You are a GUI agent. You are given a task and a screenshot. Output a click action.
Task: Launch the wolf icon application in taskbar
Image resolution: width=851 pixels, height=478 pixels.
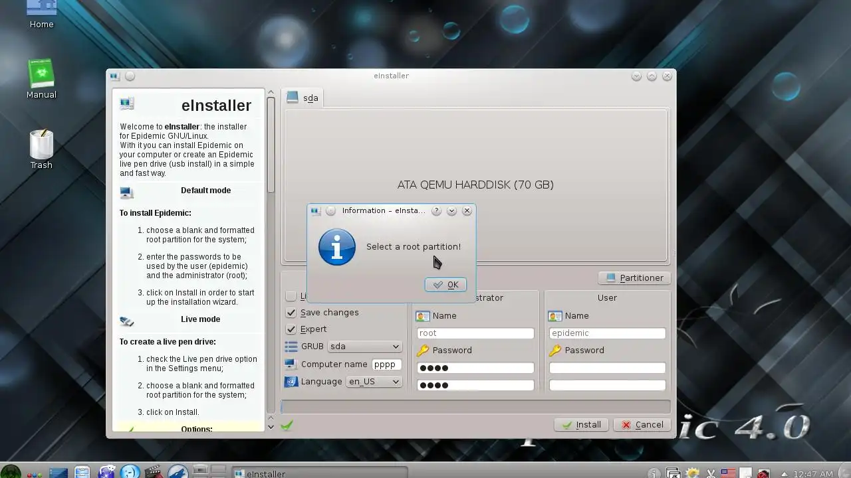(178, 473)
